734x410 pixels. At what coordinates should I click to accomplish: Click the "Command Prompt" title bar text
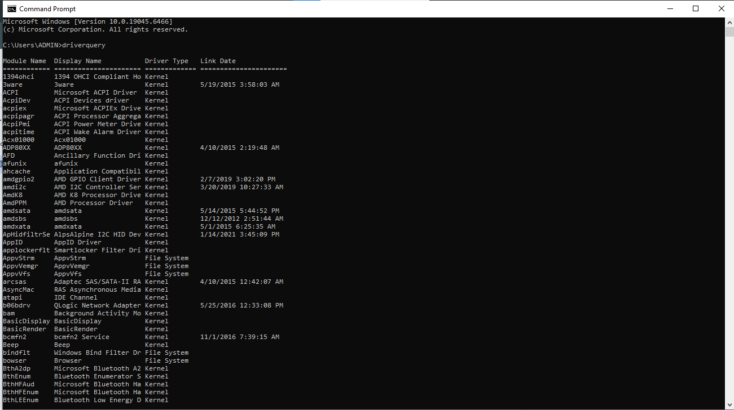coord(47,9)
